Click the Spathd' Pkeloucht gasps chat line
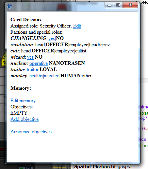Screen dimensions: 148x169 click(103, 167)
